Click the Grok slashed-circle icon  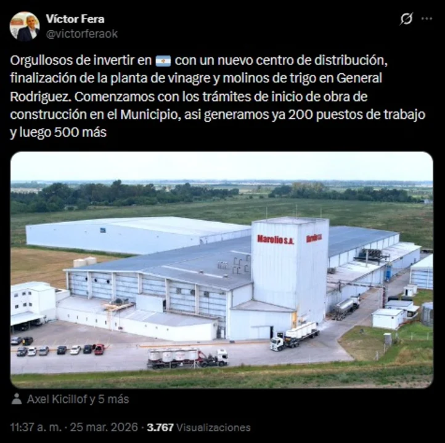[x=406, y=19]
